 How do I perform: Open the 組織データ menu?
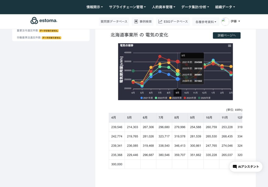pyautogui.click(x=225, y=7)
